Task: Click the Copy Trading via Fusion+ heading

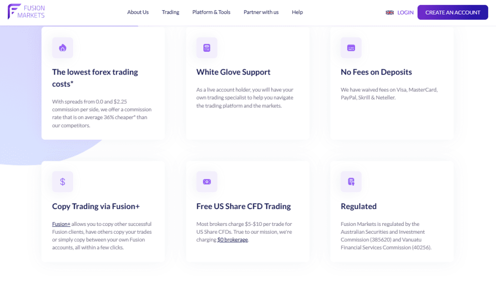Action: [x=96, y=206]
